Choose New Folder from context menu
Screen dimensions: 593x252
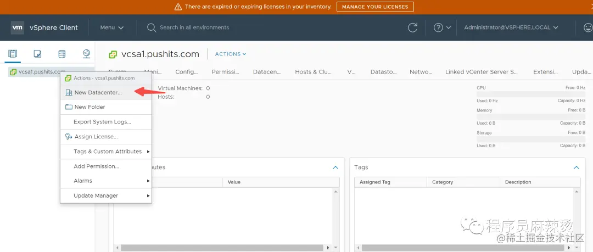[106, 107]
